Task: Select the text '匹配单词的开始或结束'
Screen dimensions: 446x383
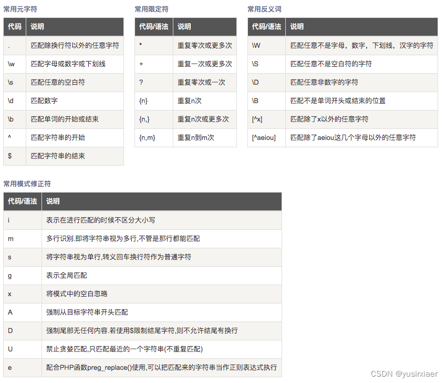Action: coord(65,119)
